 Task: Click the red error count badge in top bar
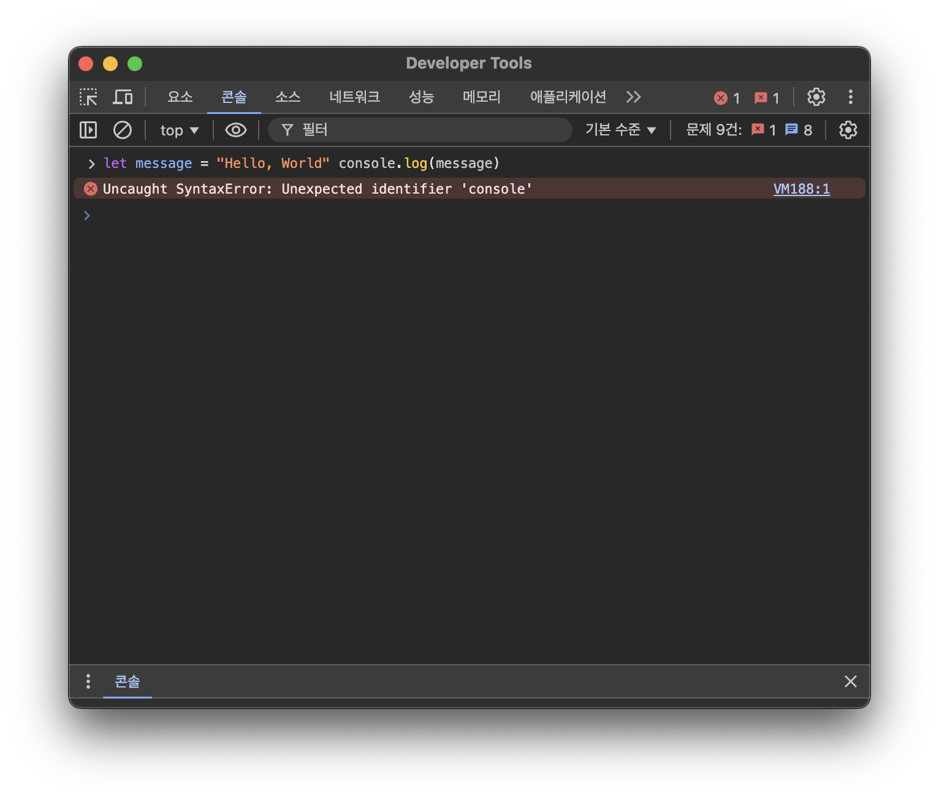point(727,98)
